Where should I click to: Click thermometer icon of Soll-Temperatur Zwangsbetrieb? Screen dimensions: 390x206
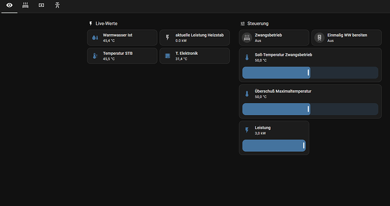(x=247, y=58)
